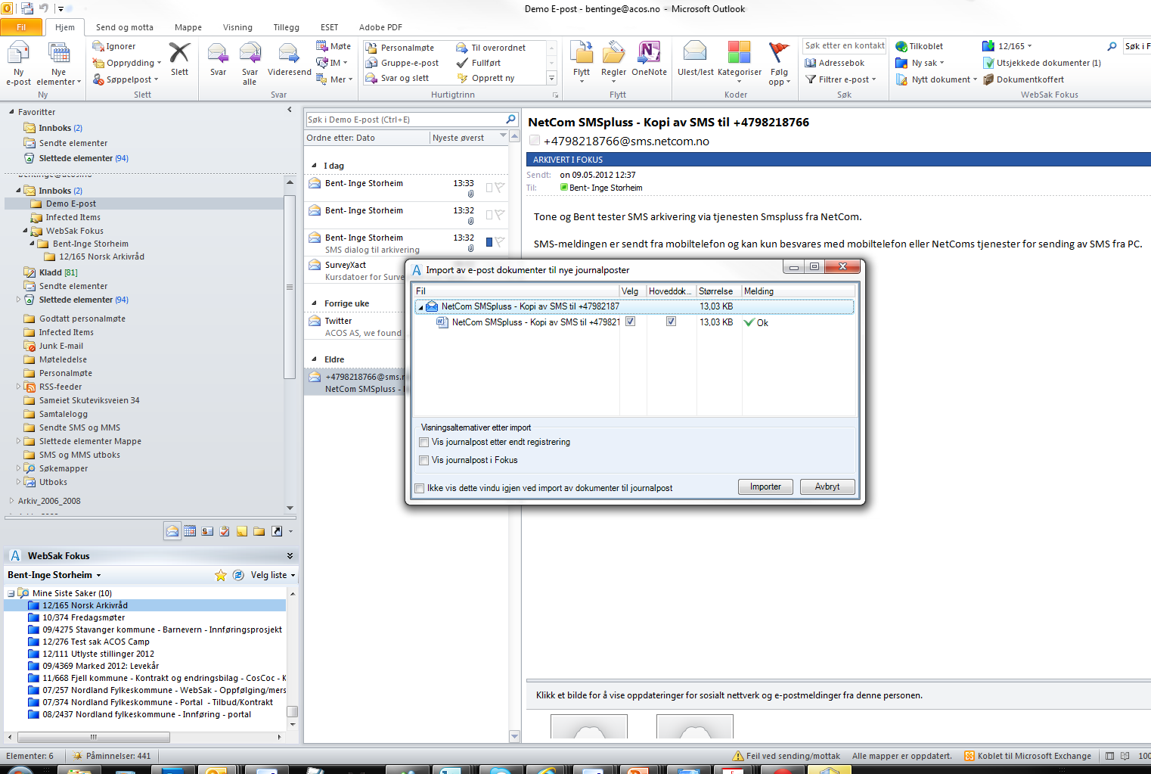Image resolution: width=1151 pixels, height=774 pixels.
Task: Click the Importer button
Action: [765, 486]
